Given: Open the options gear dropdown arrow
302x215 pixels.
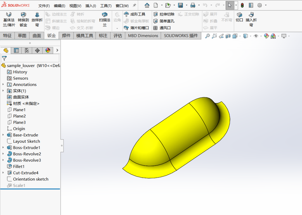Looking at the screenshot, I should pos(266,5).
